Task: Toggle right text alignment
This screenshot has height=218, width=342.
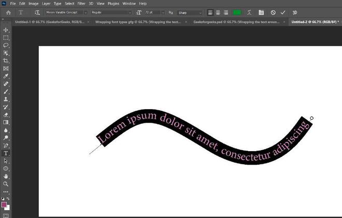Action: [226, 12]
